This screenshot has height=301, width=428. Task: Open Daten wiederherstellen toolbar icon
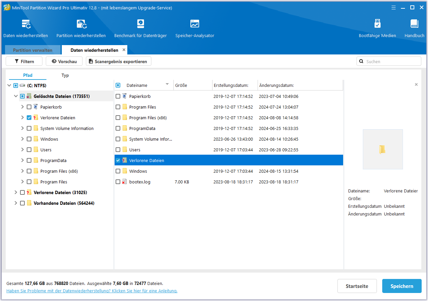[x=26, y=24]
